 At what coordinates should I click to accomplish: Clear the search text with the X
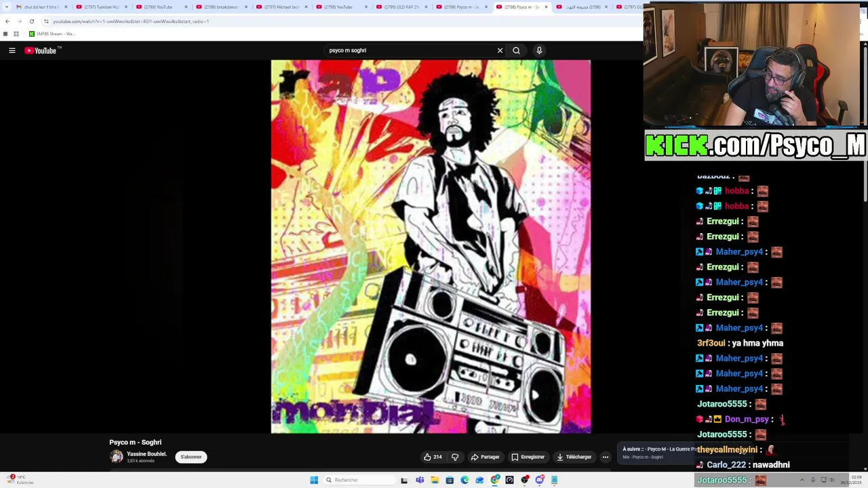click(x=500, y=50)
